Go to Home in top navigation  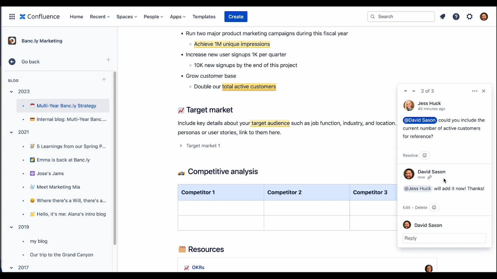(76, 16)
